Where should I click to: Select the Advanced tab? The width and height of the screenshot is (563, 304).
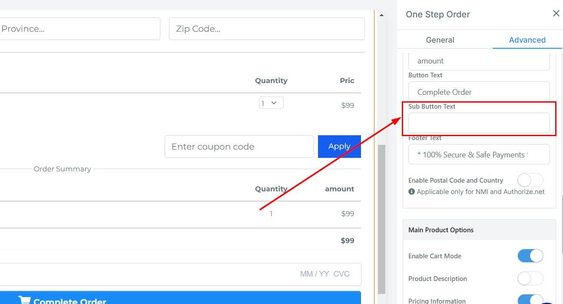point(527,40)
